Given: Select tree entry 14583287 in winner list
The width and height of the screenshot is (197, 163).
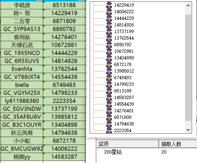Looking at the screenshot, I should (x=124, y=97).
